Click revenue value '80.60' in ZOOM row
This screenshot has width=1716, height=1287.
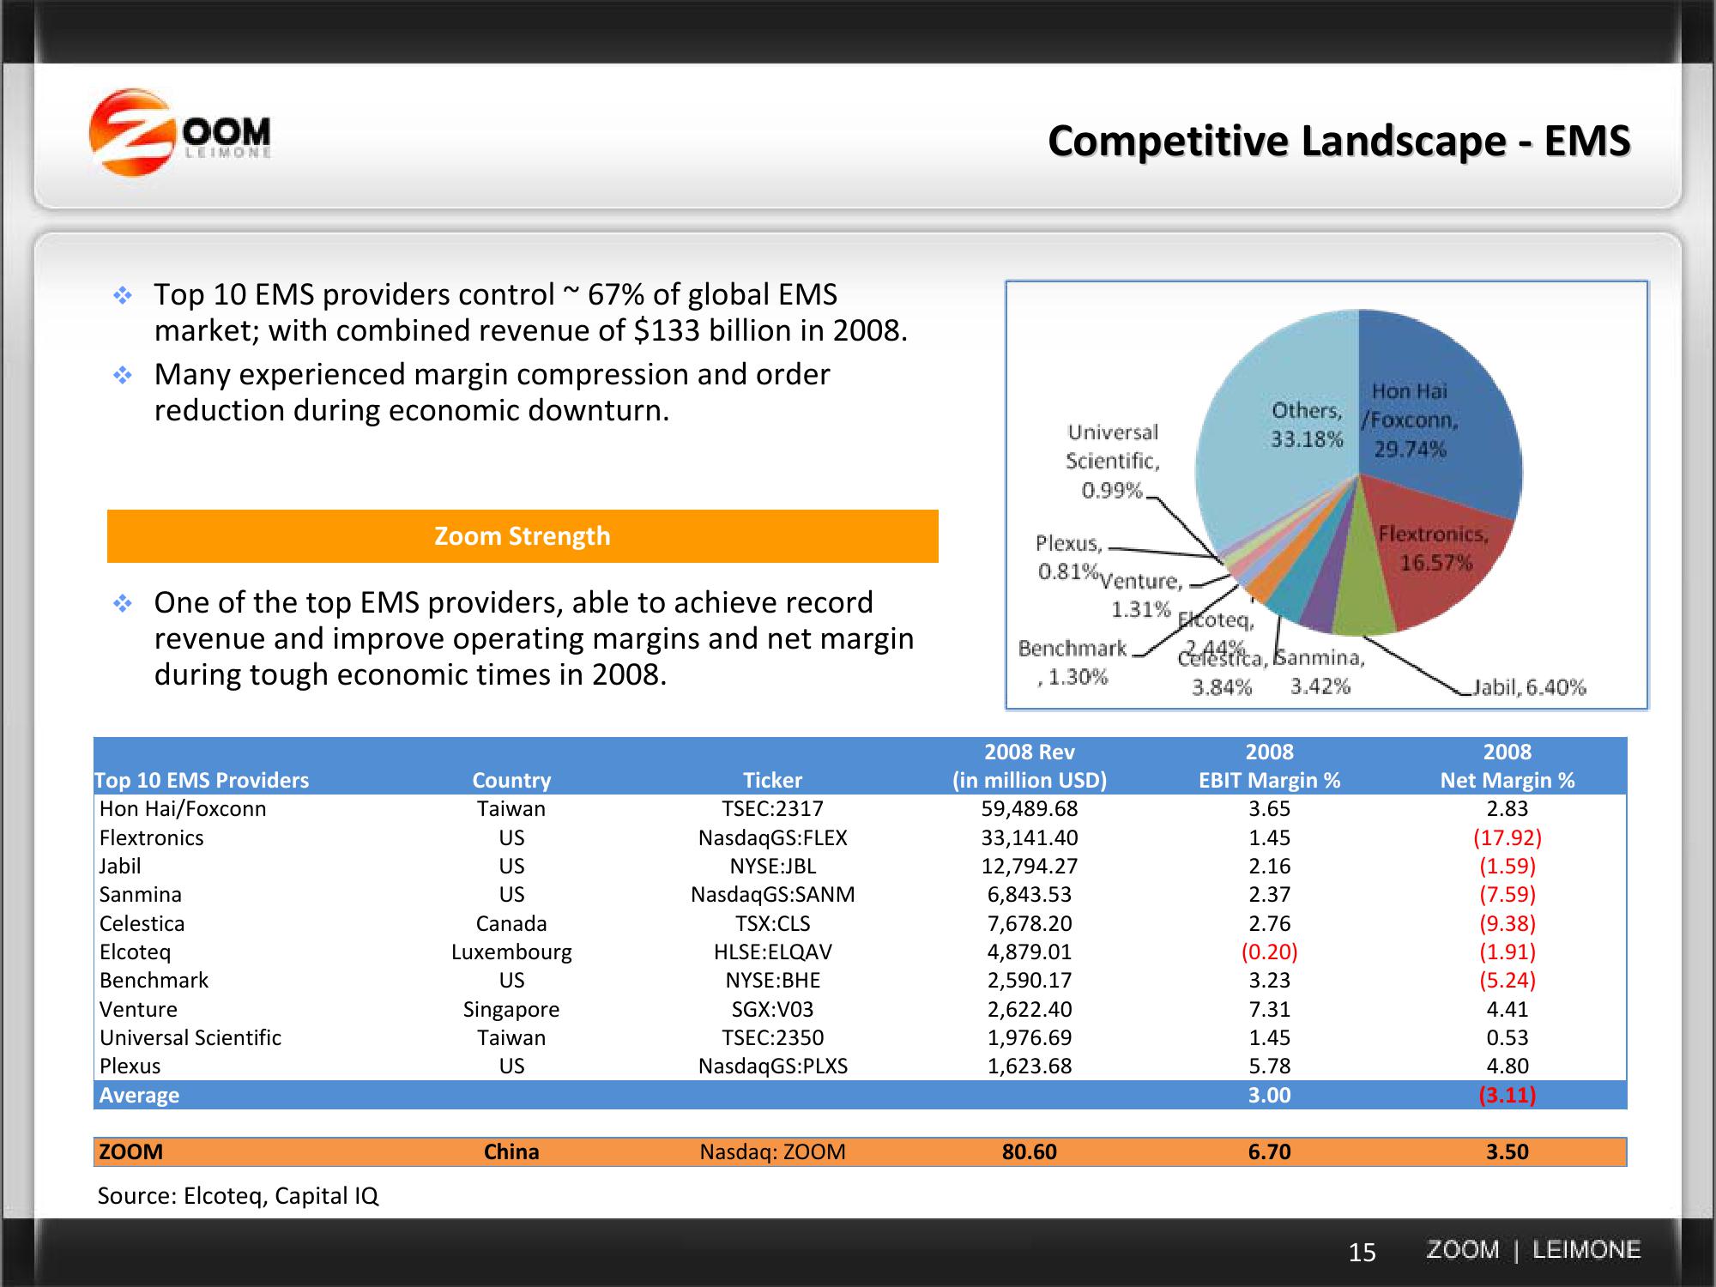pos(1030,1152)
